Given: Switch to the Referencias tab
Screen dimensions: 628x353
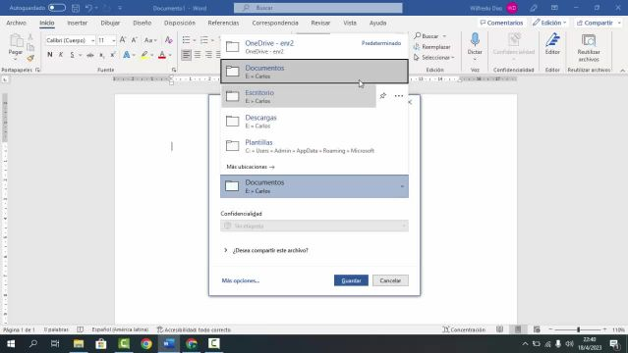Looking at the screenshot, I should coord(223,23).
